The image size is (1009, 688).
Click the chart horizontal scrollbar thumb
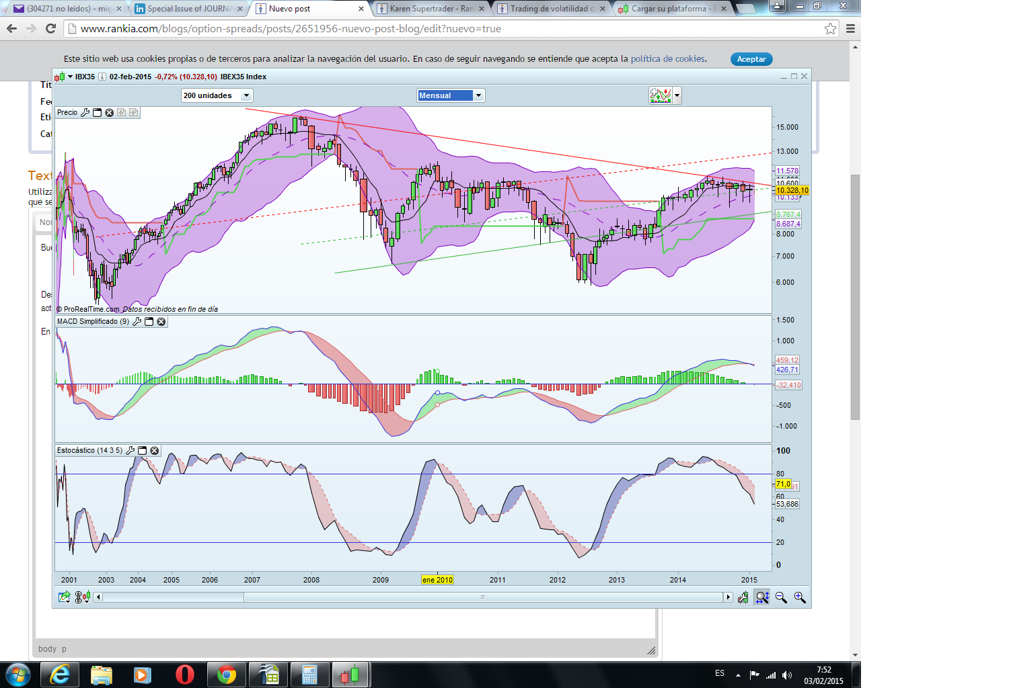tap(482, 597)
